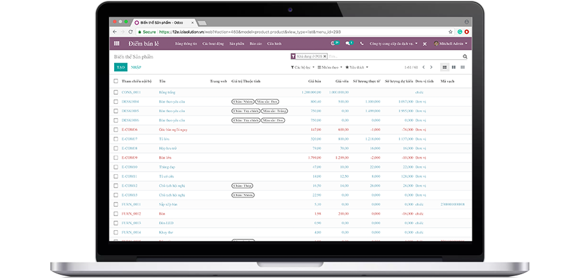Check the box for row CONS_0001
580x278 pixels.
coord(116,92)
